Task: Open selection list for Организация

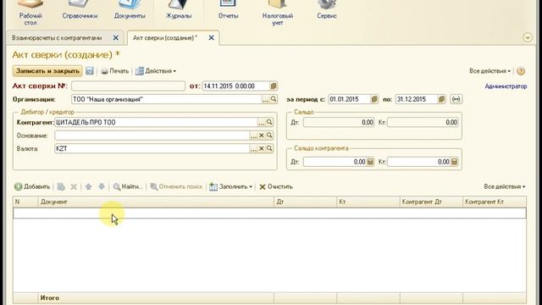Action: 265,100
